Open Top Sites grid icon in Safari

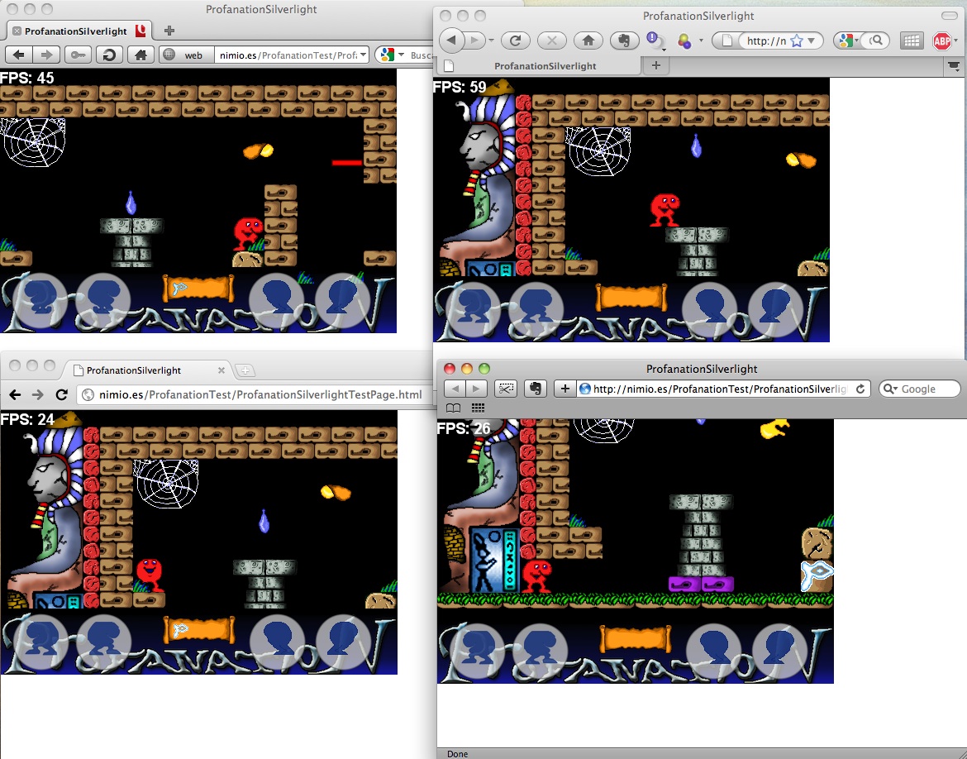tap(478, 408)
